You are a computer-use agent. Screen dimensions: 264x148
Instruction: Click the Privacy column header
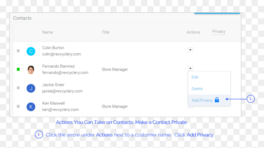point(219,32)
